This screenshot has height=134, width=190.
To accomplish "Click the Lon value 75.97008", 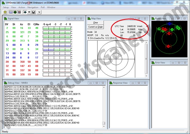I will [131, 32].
